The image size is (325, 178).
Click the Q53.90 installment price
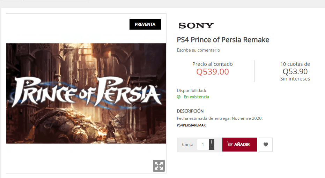(295, 71)
